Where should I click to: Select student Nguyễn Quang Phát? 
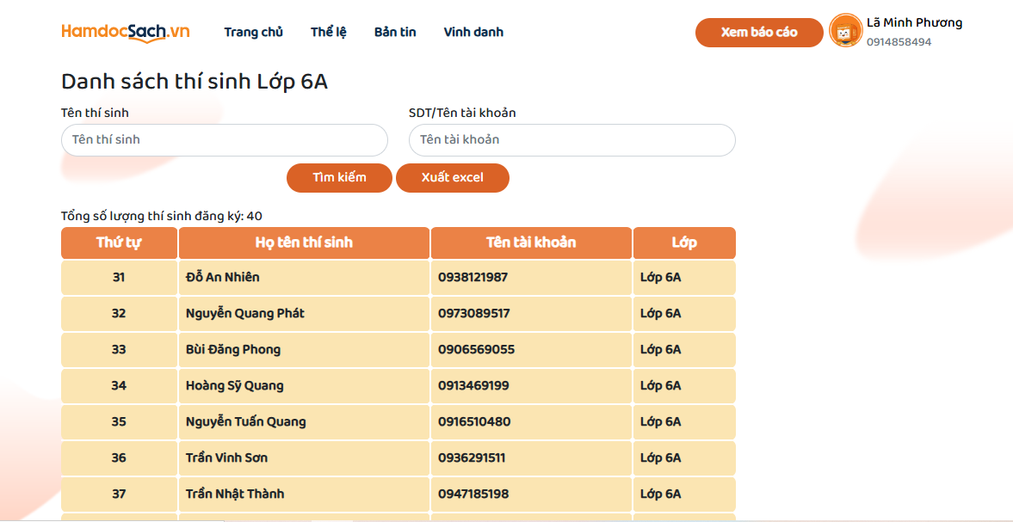click(x=244, y=314)
